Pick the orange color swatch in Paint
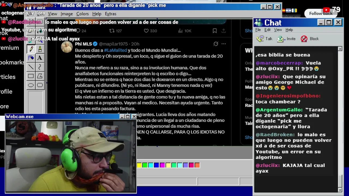349x196 pixels. [x=197, y=165]
